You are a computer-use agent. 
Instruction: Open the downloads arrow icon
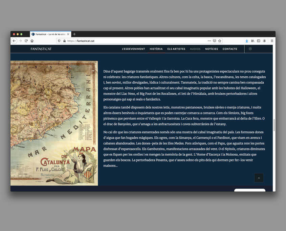click(247, 41)
